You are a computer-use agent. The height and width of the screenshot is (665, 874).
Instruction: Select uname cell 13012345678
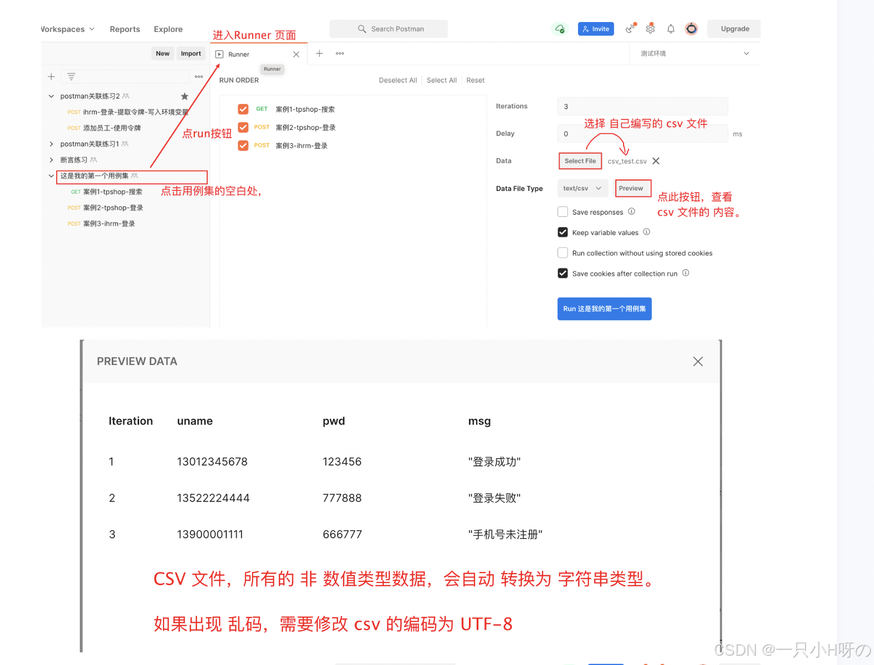212,462
